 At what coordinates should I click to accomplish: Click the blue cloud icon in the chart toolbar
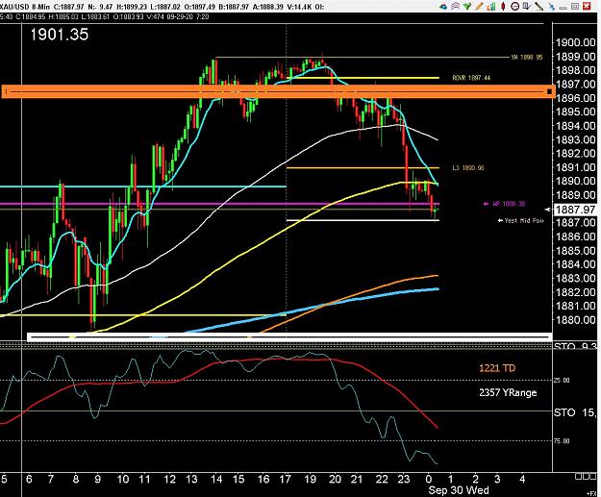(x=443, y=7)
